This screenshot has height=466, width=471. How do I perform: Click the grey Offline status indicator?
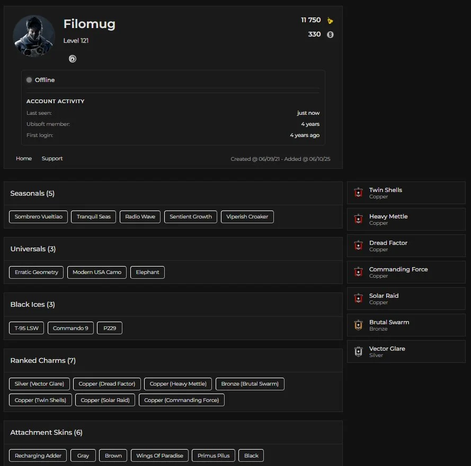29,80
